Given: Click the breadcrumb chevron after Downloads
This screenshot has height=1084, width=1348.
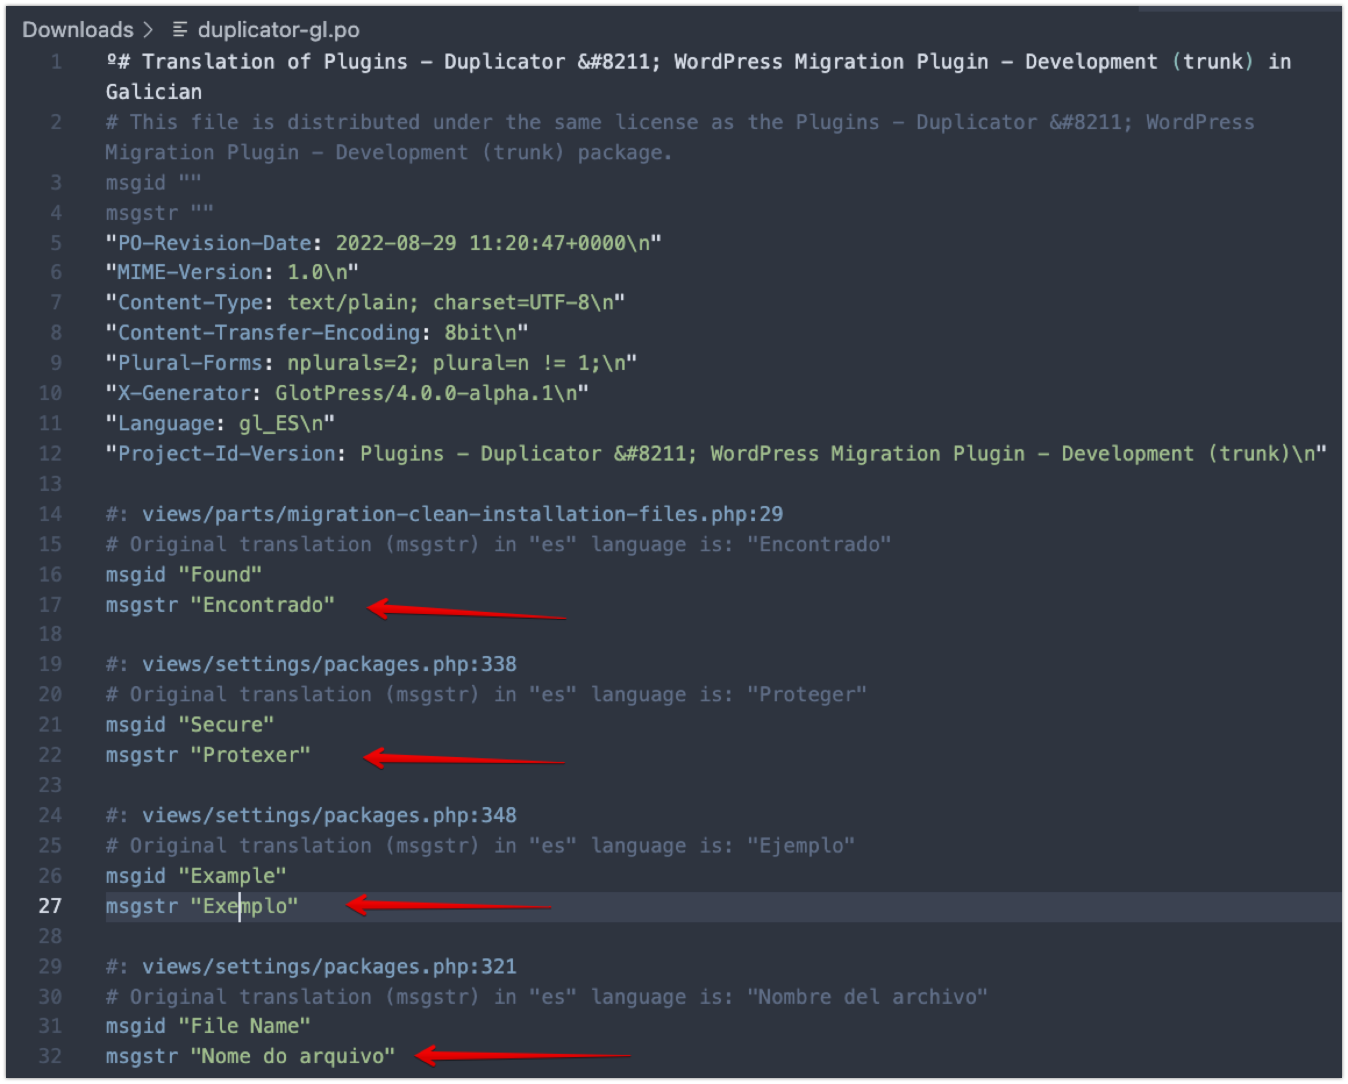Looking at the screenshot, I should click(148, 30).
